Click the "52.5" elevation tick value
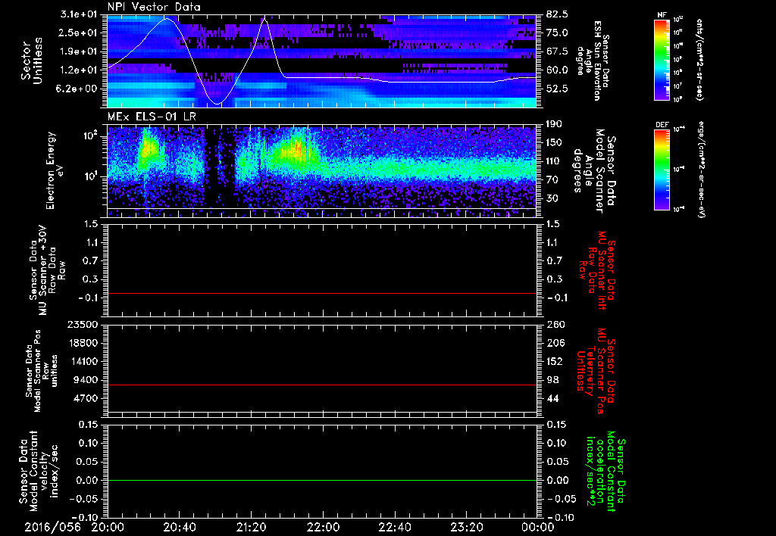 [x=557, y=89]
